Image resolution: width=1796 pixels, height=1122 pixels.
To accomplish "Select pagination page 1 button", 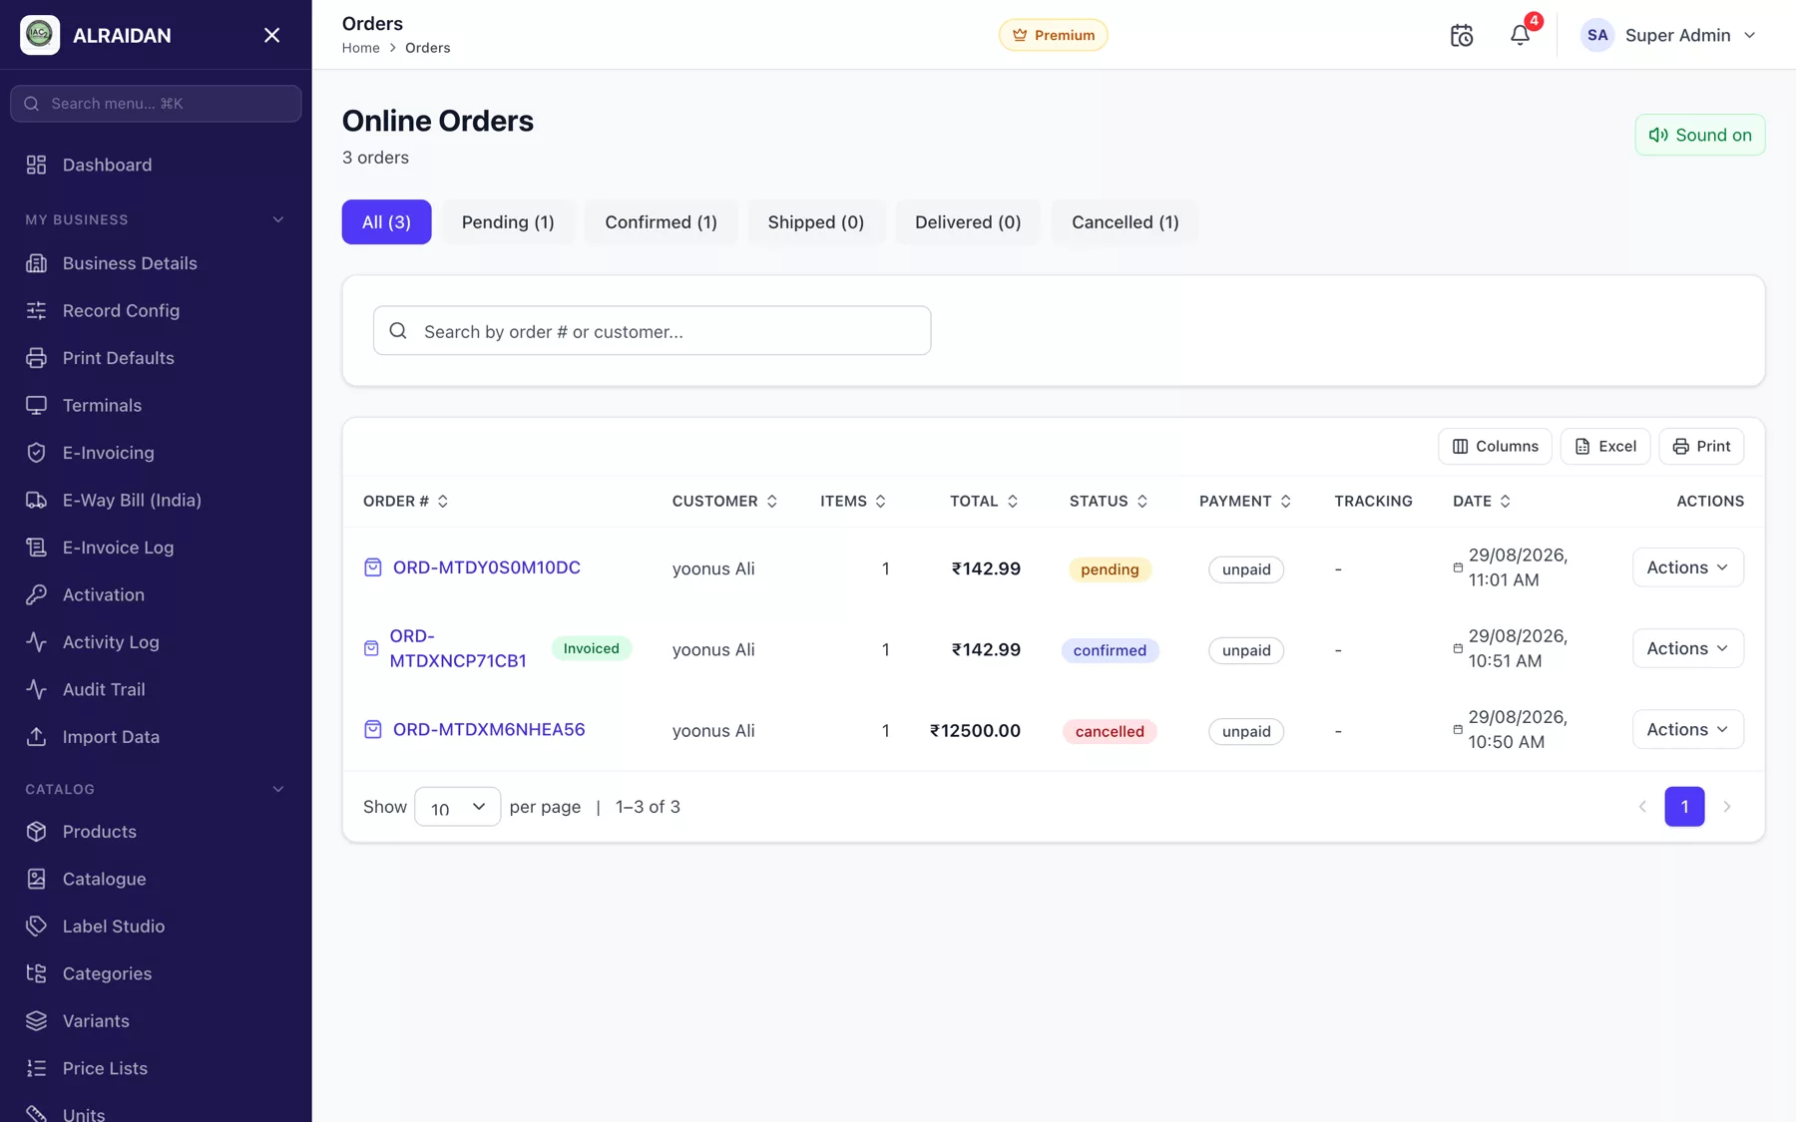I will pyautogui.click(x=1684, y=807).
